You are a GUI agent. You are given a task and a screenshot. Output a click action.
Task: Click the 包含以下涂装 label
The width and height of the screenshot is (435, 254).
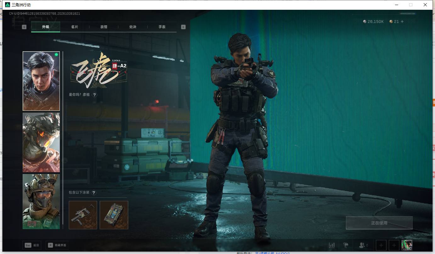pyautogui.click(x=79, y=193)
